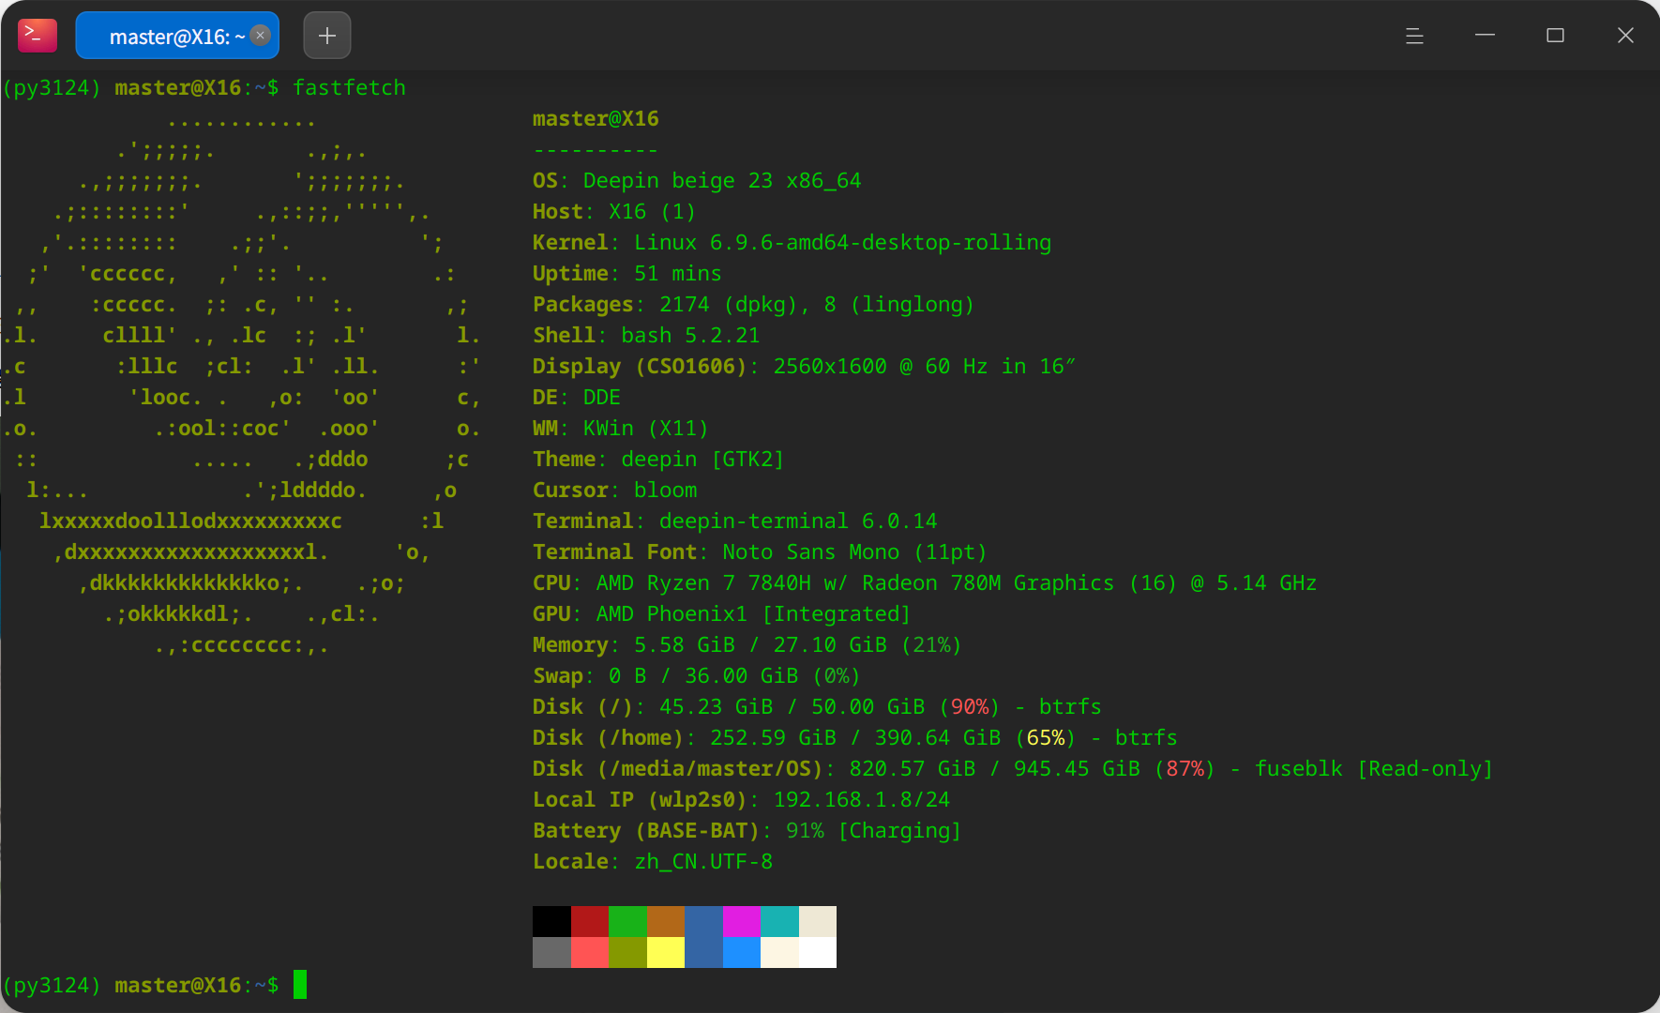The width and height of the screenshot is (1660, 1013).
Task: Click the 'DE: DDE' line
Action: pyautogui.click(x=577, y=397)
